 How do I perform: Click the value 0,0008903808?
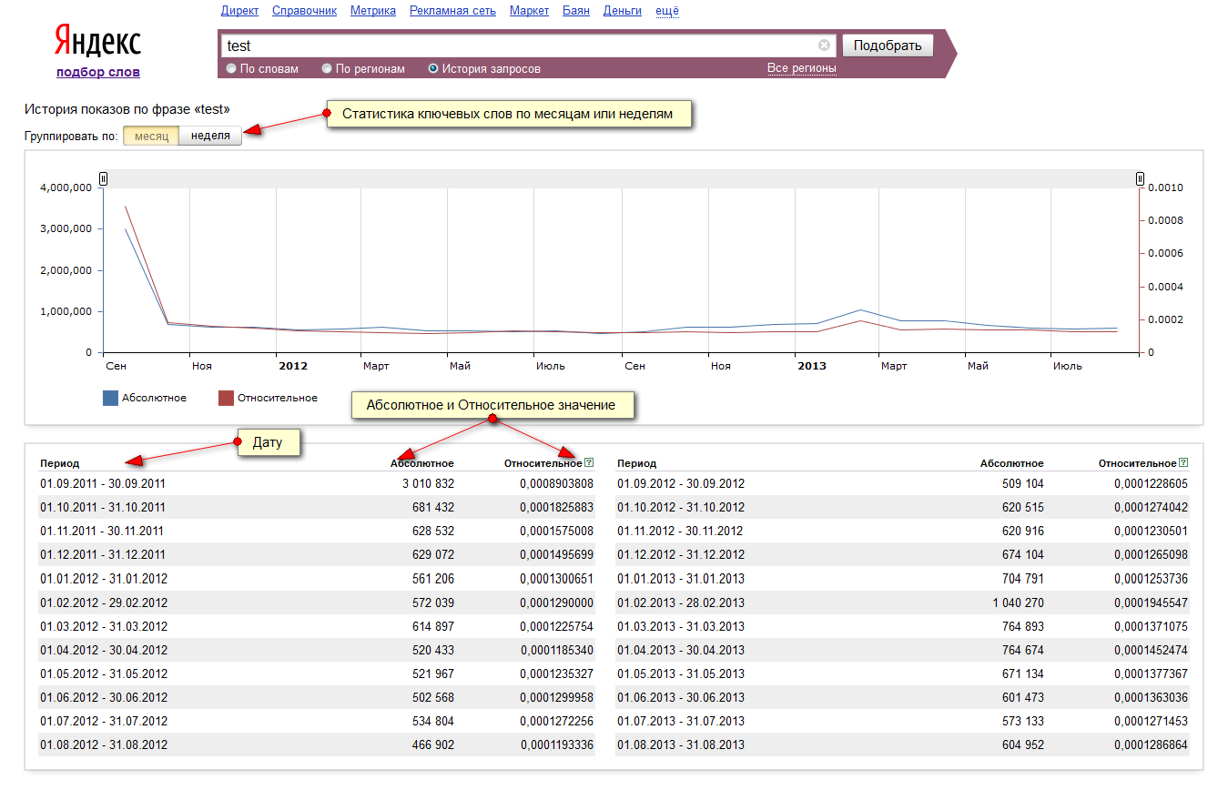tap(556, 484)
